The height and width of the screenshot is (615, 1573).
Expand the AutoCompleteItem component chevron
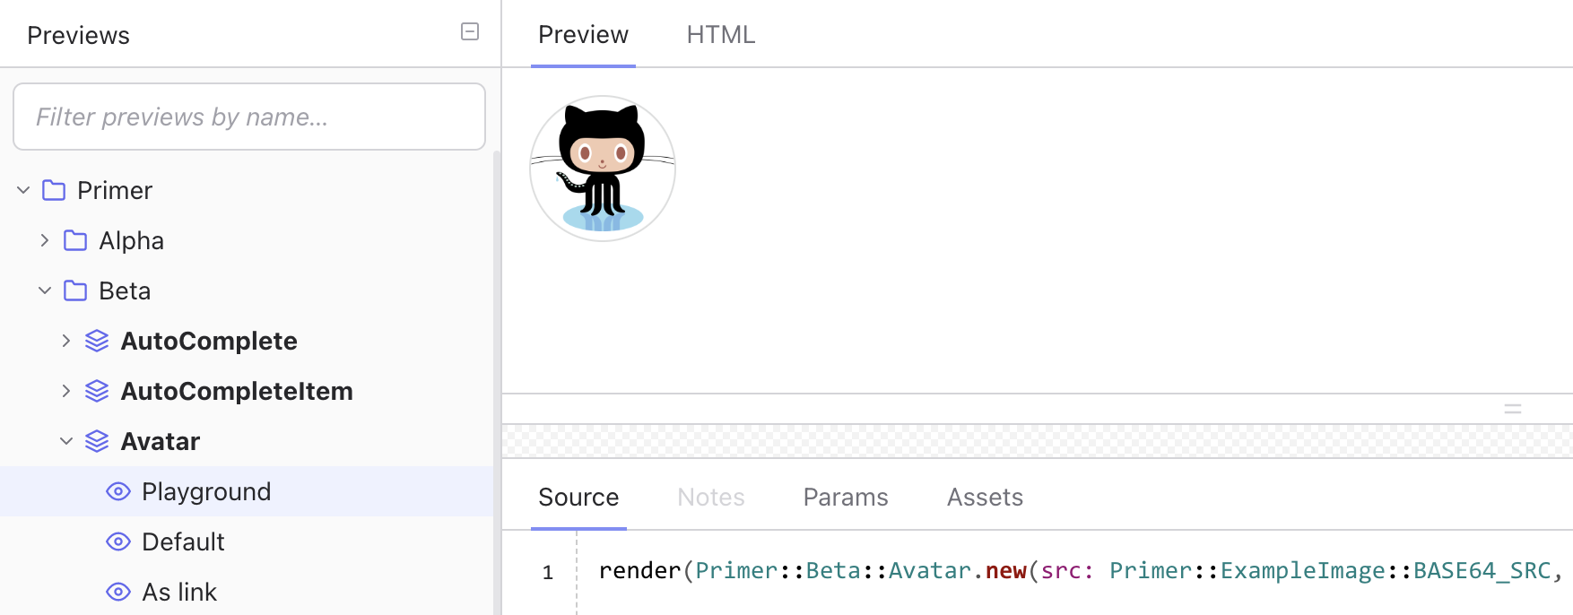[66, 391]
